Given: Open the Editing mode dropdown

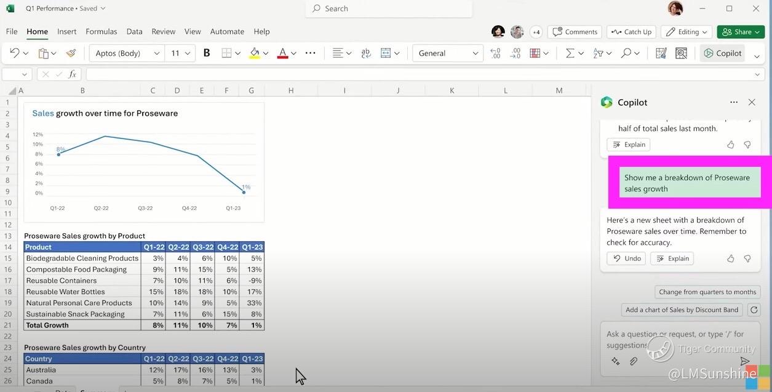Looking at the screenshot, I should 686,32.
